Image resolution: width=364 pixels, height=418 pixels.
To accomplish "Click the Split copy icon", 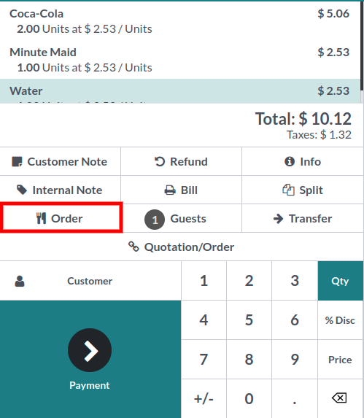I will click(x=288, y=190).
